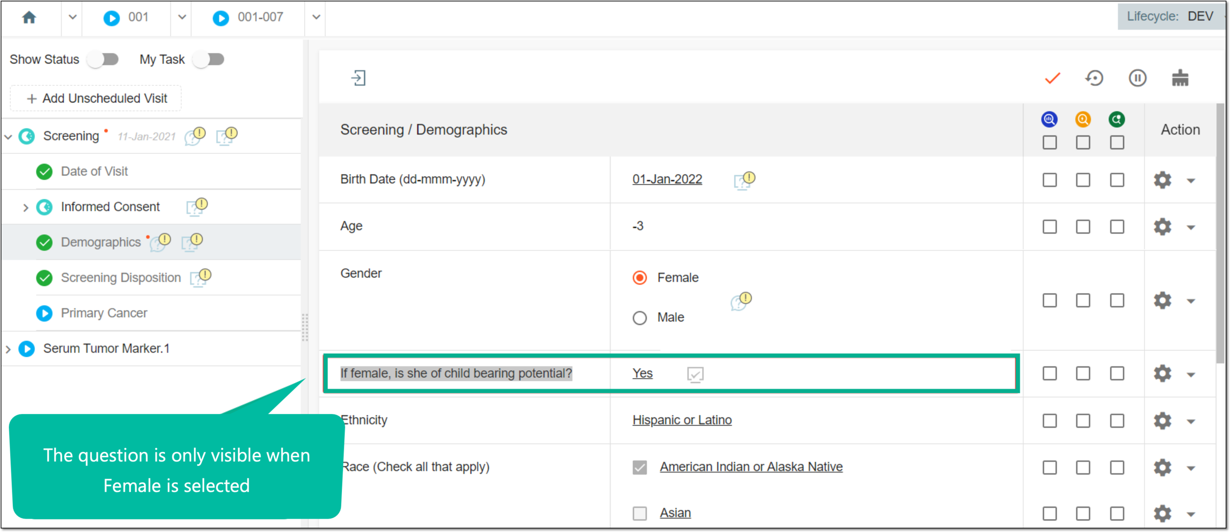This screenshot has width=1230, height=532.
Task: Click the red checkmark complete icon
Action: pyautogui.click(x=1052, y=78)
